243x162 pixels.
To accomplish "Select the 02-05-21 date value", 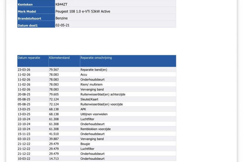I will 63,25.
